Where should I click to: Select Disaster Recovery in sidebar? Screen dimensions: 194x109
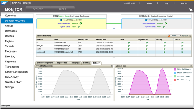(x=17, y=21)
